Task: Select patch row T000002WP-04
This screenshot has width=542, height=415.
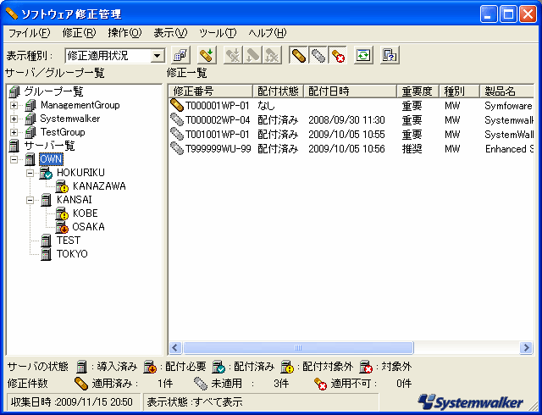Action: click(x=351, y=120)
